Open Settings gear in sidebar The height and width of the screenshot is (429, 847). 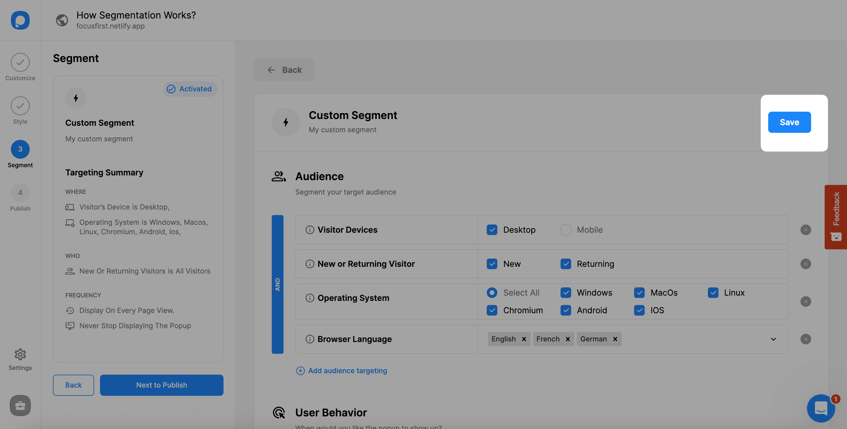(20, 354)
